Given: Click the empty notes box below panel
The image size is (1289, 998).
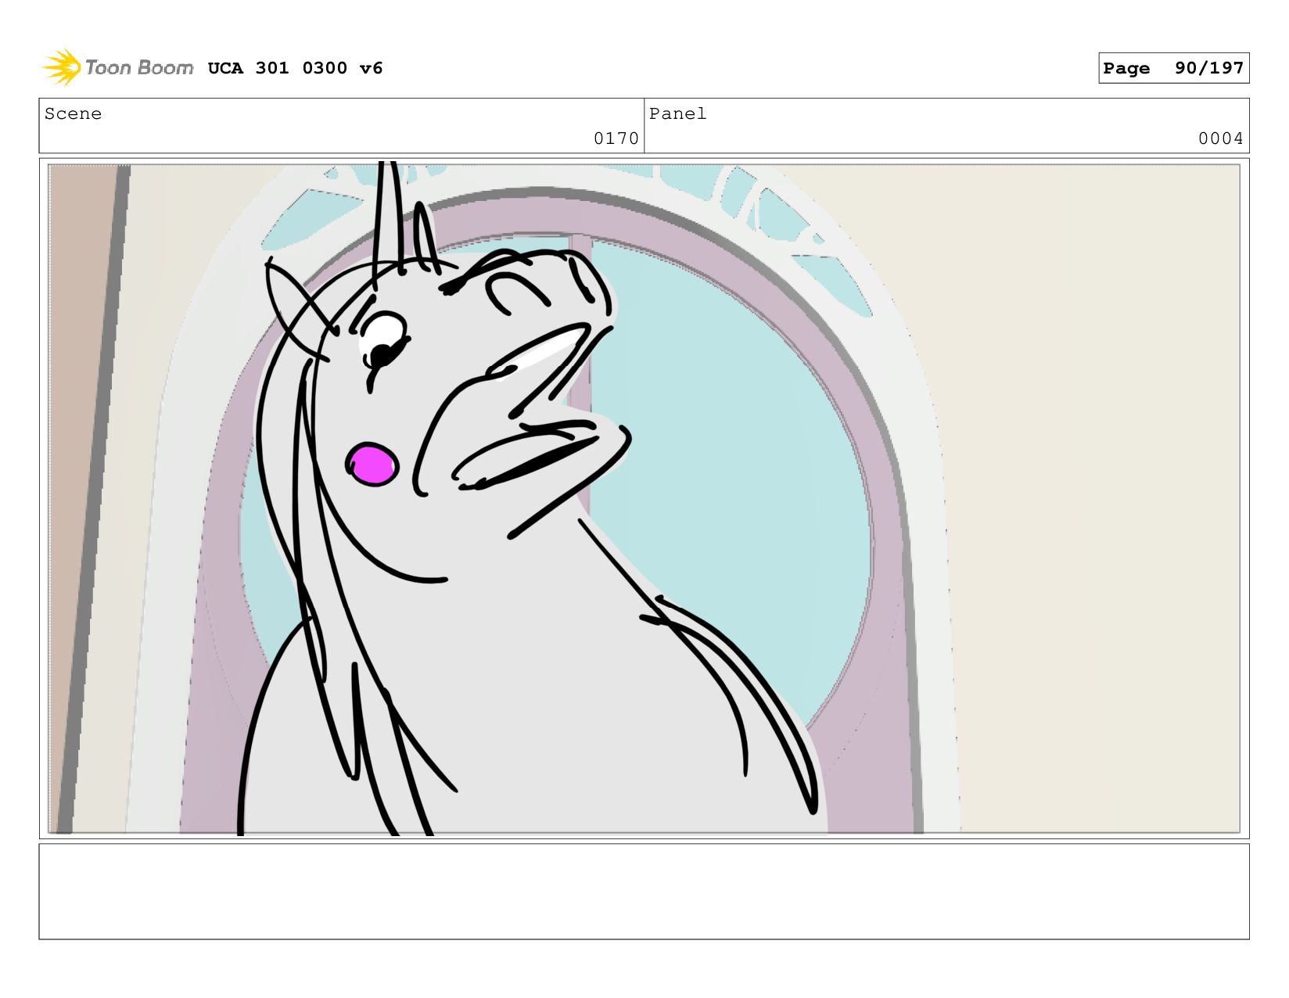Looking at the screenshot, I should click(644, 891).
